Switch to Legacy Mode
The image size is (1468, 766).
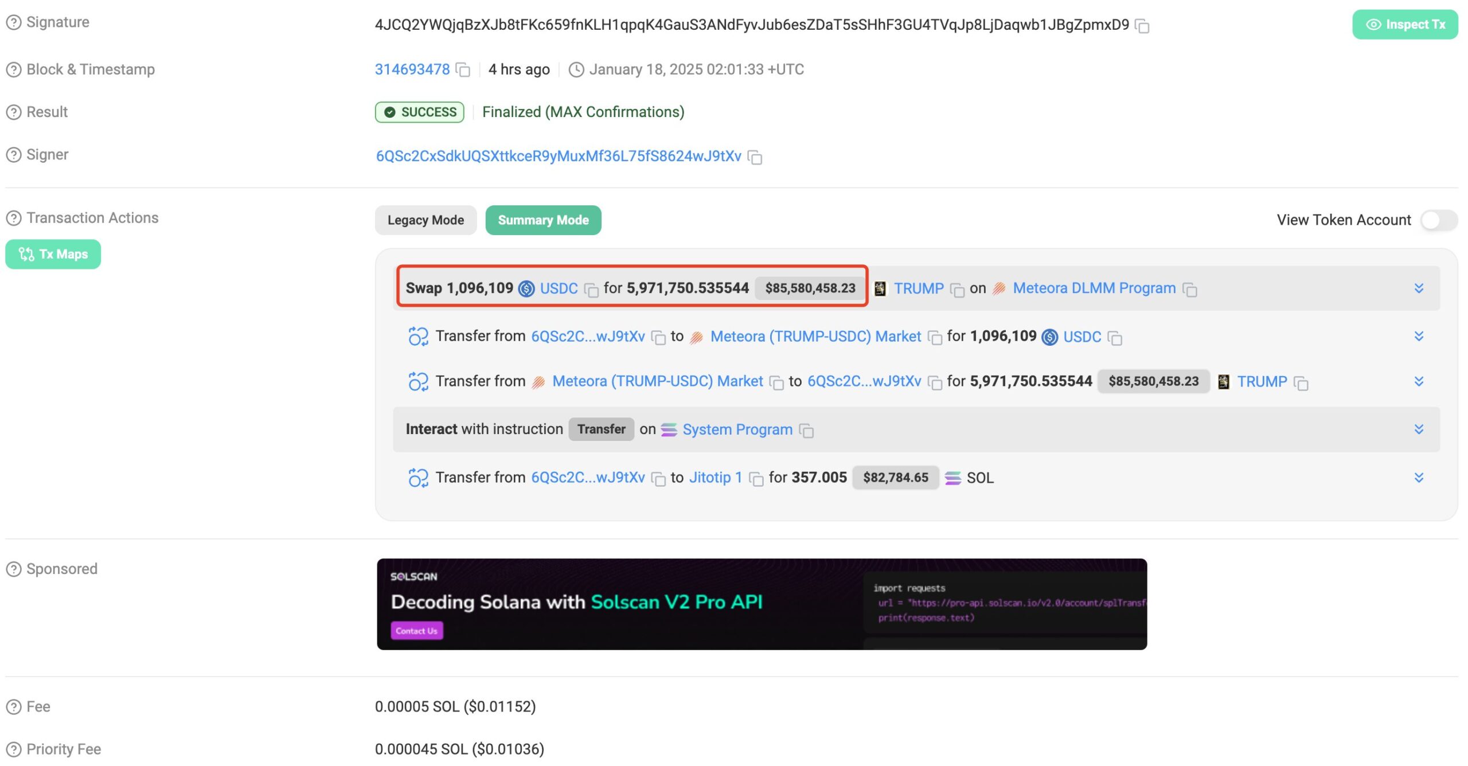click(x=425, y=220)
